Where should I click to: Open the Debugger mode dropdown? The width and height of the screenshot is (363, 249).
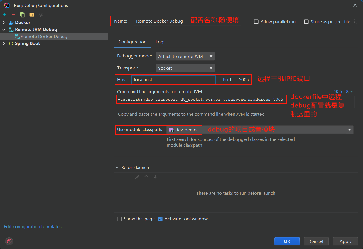185,56
